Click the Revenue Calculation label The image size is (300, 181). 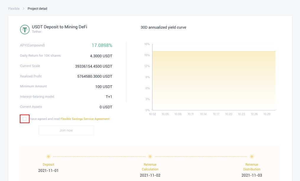click(x=150, y=167)
